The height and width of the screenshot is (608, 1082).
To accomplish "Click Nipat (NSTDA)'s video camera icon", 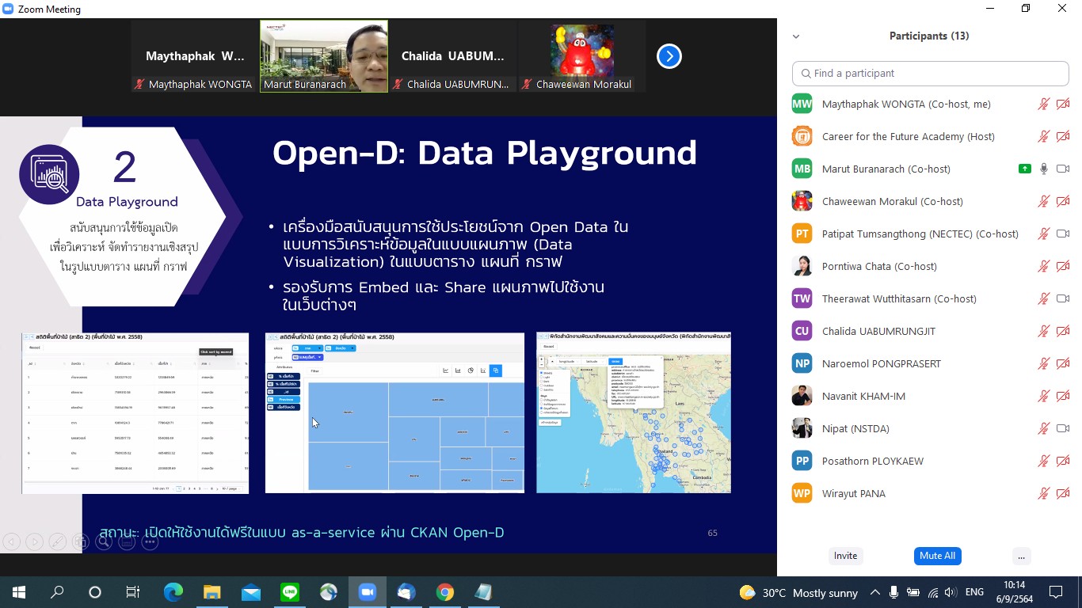I will pyautogui.click(x=1063, y=428).
